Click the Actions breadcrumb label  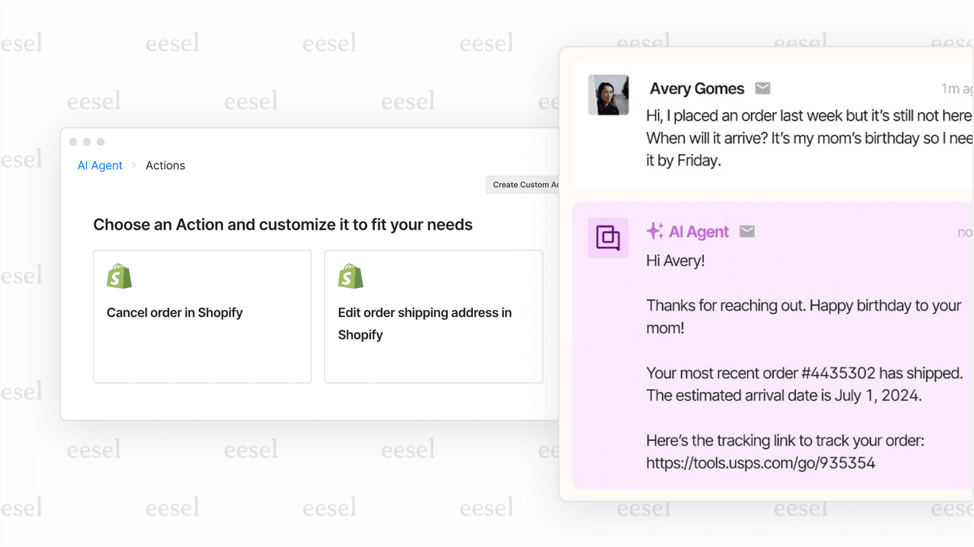(165, 166)
